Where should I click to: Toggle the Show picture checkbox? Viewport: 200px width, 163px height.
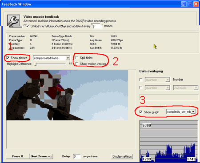[x=8, y=58]
